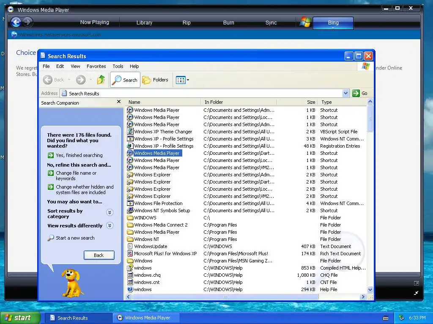
Task: Switch to the Burn tab
Action: coord(228,23)
